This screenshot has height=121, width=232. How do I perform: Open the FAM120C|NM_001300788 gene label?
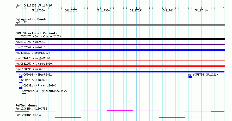pos(31,109)
